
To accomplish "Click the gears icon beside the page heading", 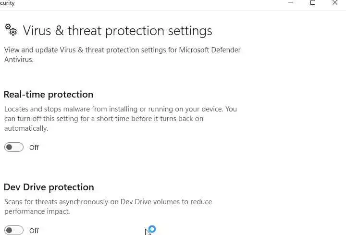I will [11, 30].
